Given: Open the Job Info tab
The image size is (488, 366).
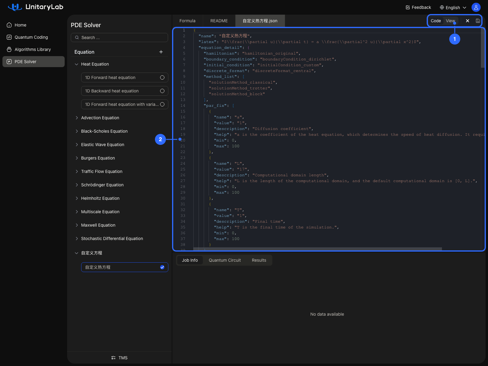Looking at the screenshot, I should [x=190, y=260].
